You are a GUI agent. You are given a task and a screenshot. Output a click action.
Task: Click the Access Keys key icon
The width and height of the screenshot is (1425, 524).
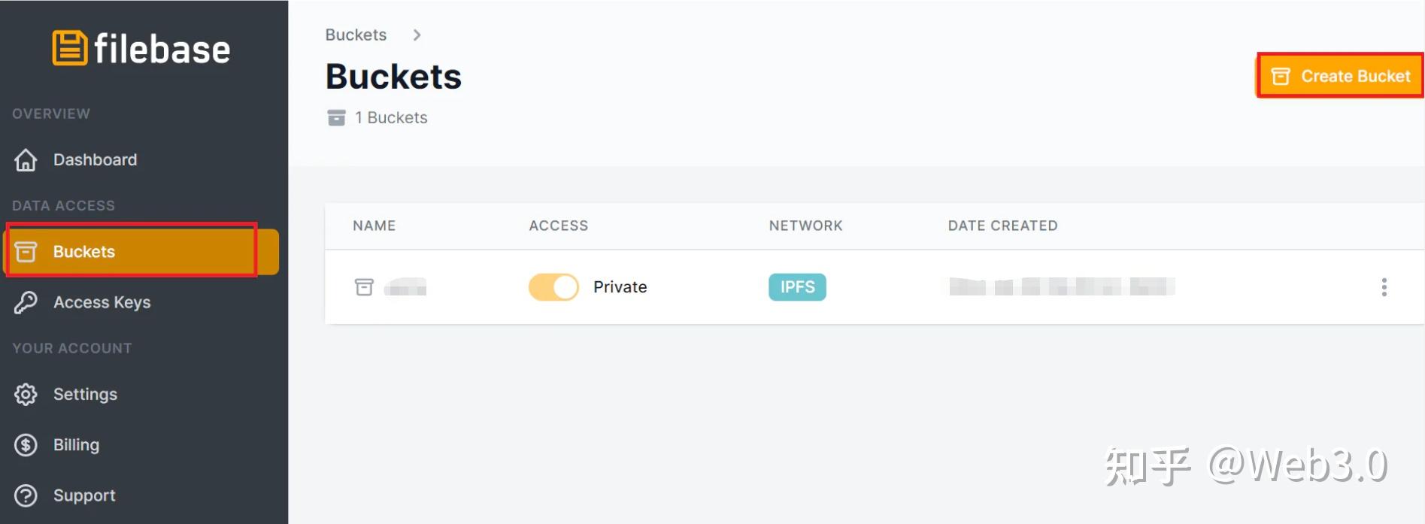point(26,302)
